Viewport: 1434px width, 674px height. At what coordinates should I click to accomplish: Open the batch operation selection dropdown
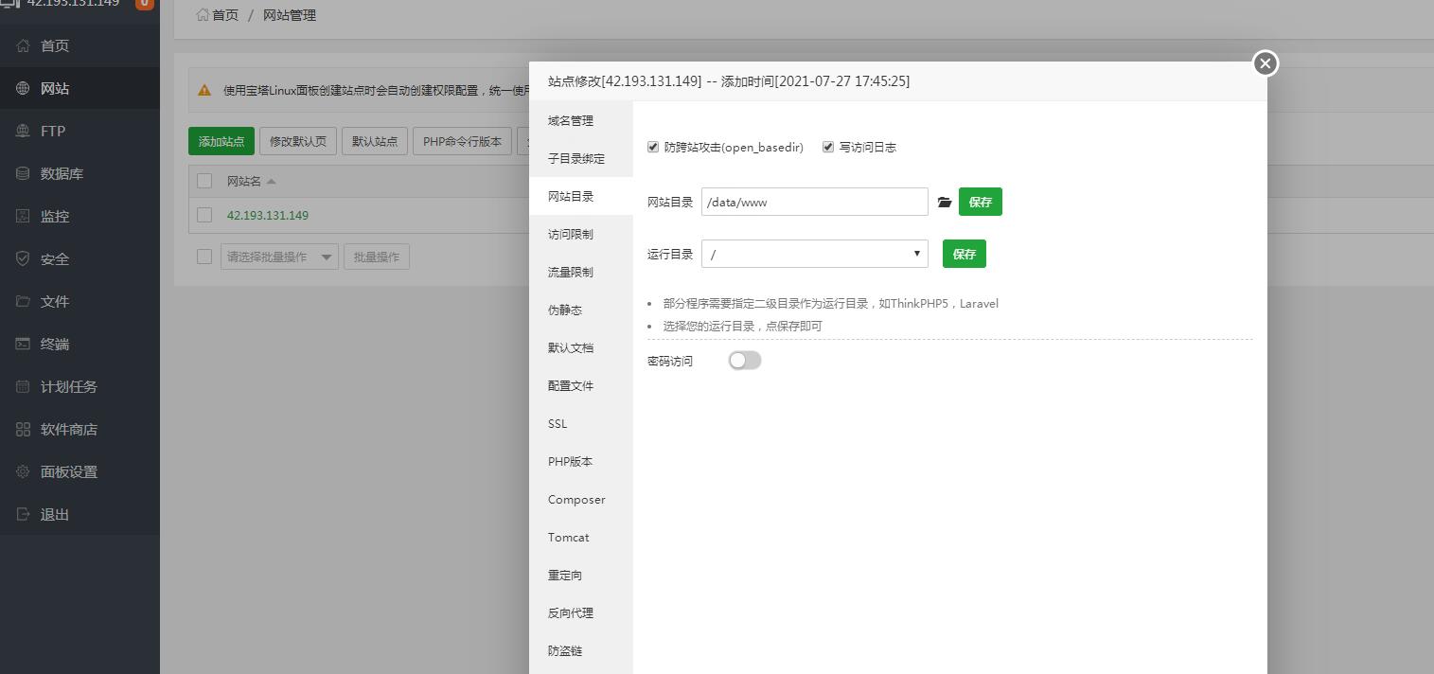279,257
